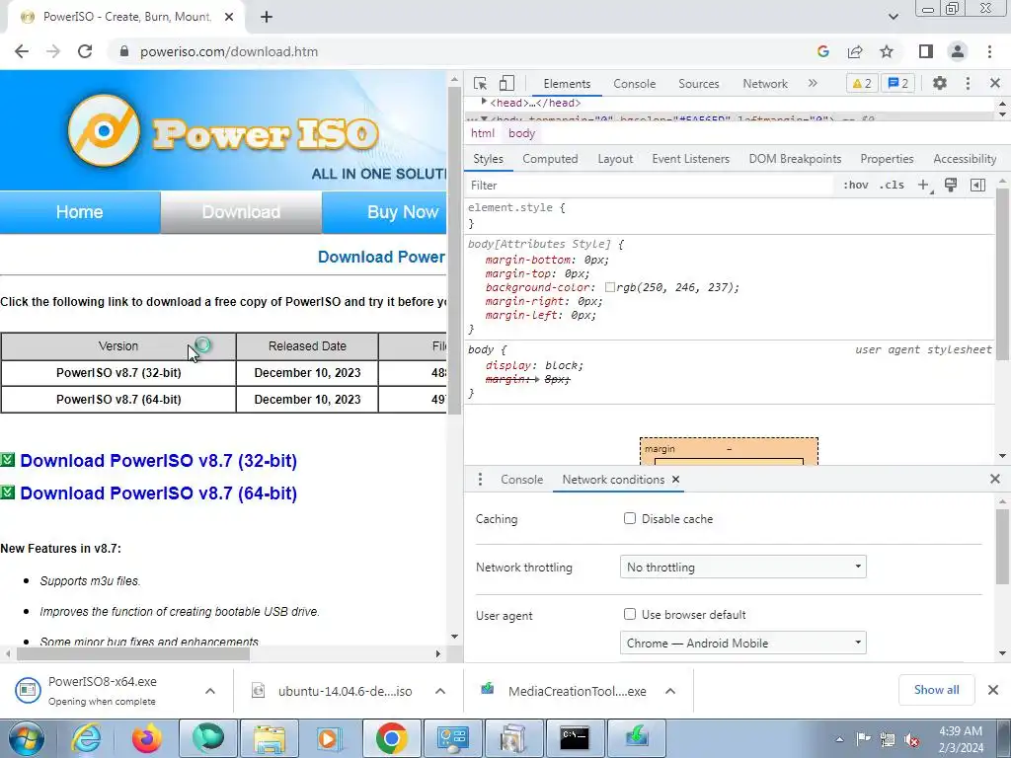Go back to previous page
The width and height of the screenshot is (1011, 758).
pos(22,51)
